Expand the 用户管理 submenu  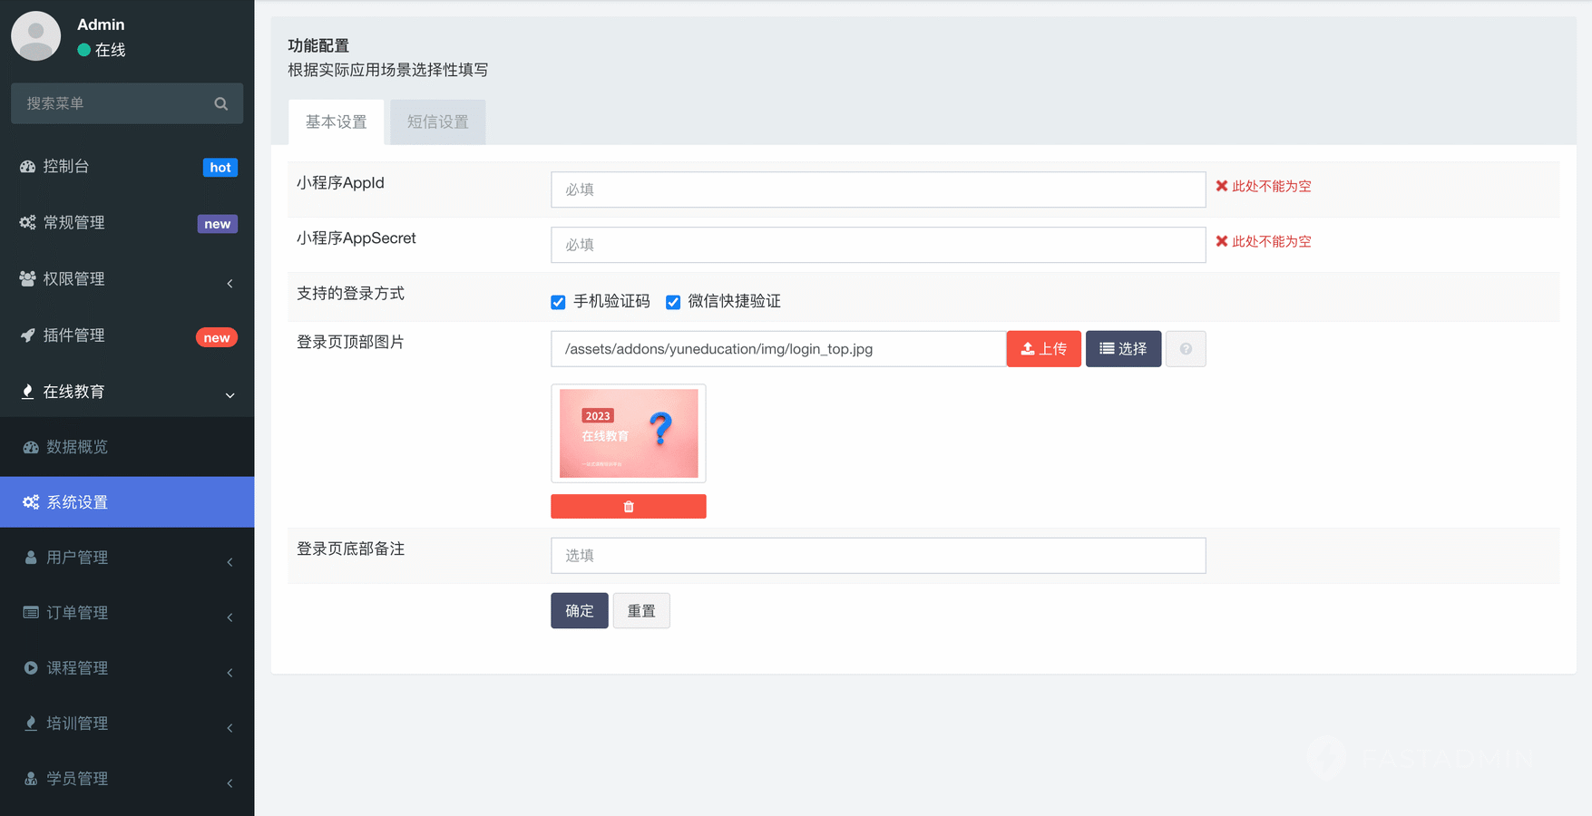(230, 562)
